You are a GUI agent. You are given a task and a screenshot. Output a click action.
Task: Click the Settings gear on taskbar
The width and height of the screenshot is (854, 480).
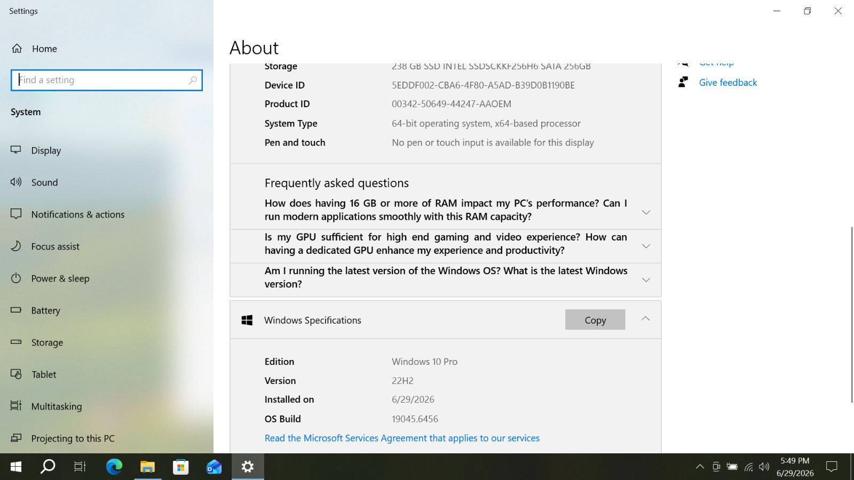[x=248, y=467]
